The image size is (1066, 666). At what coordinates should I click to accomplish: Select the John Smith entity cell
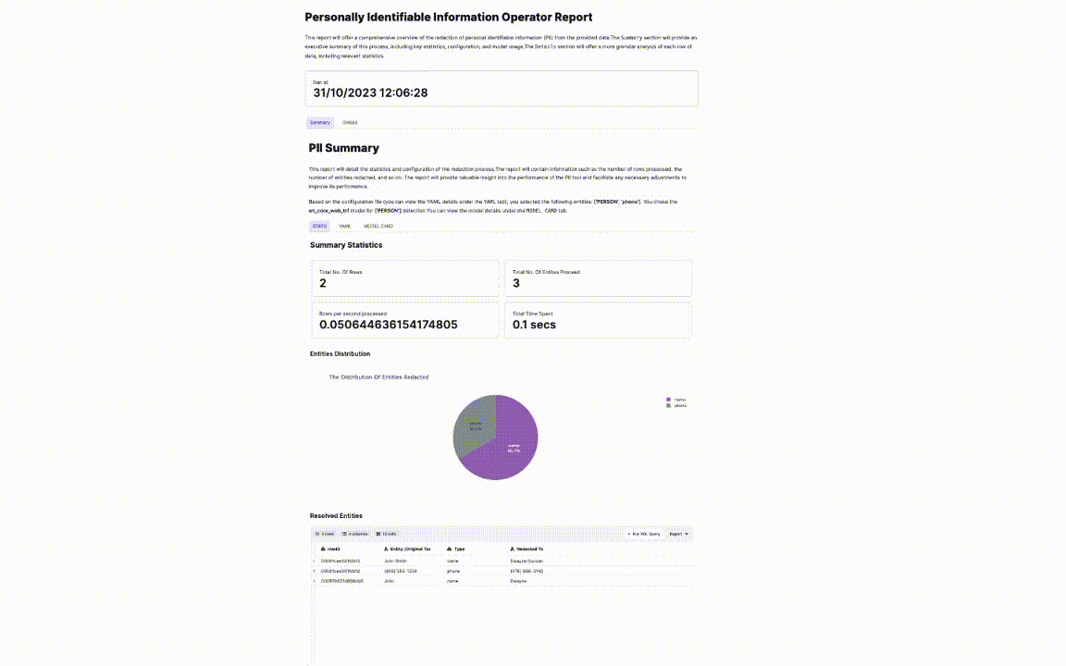point(396,561)
